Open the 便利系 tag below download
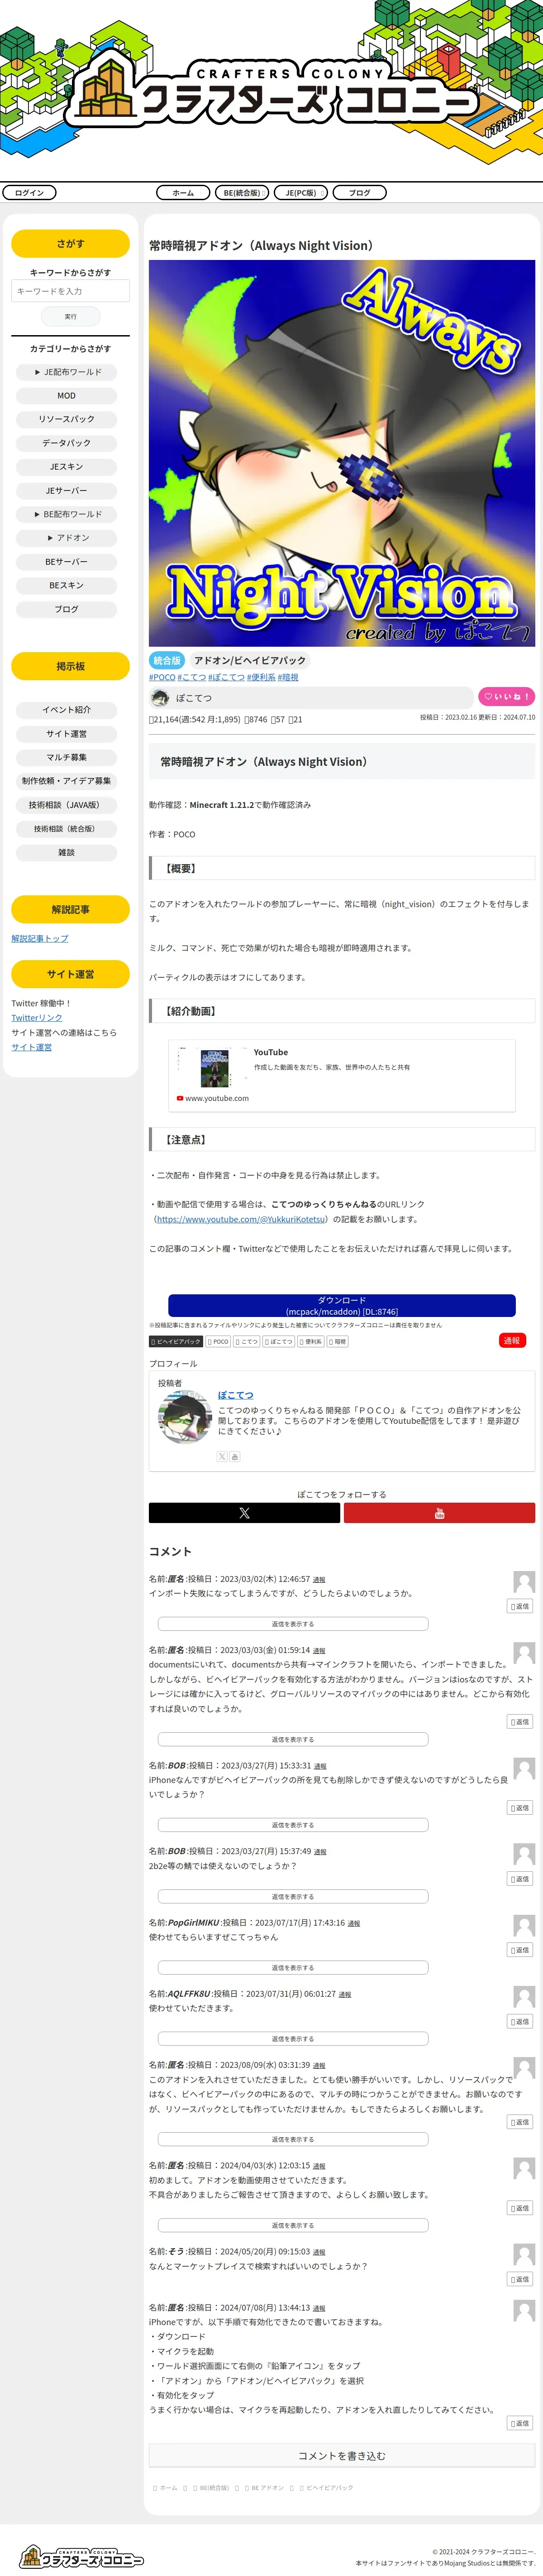543x2576 pixels. (310, 1342)
